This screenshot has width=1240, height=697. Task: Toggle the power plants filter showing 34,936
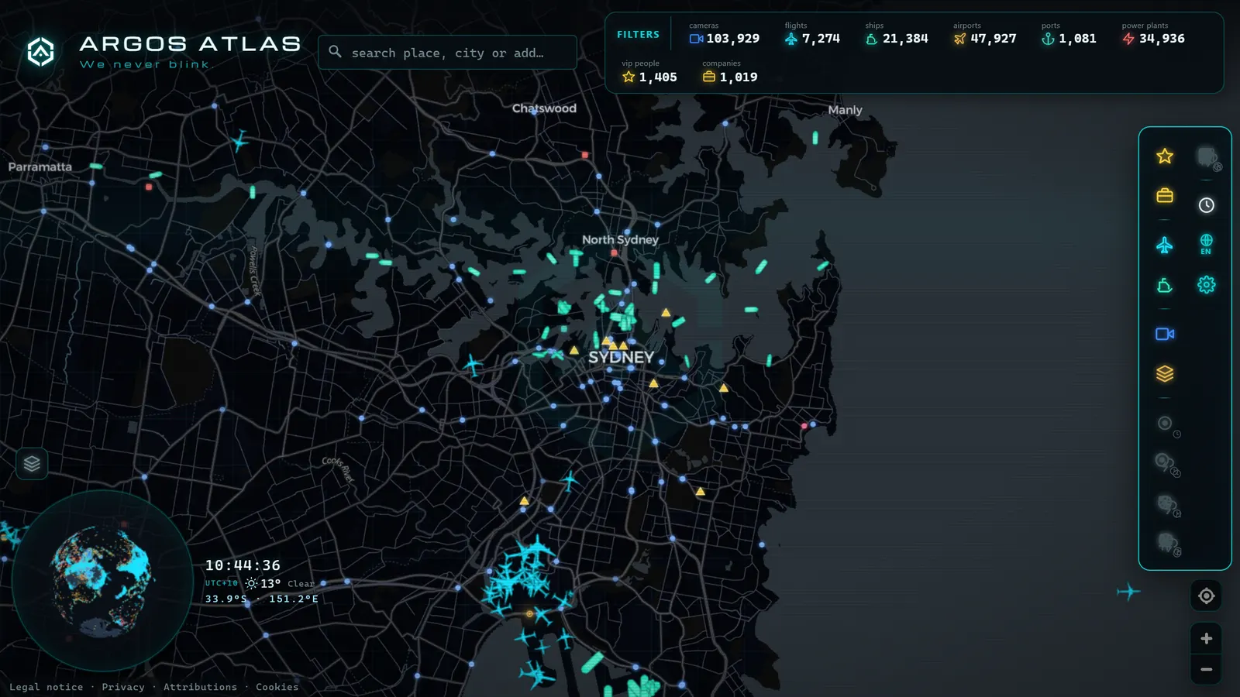(x=1153, y=34)
